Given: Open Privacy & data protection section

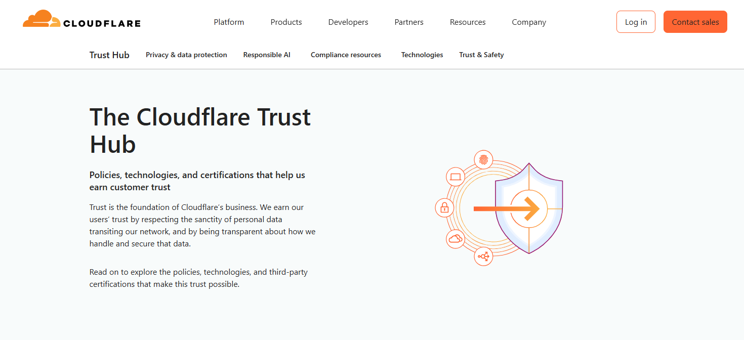Looking at the screenshot, I should tap(186, 55).
